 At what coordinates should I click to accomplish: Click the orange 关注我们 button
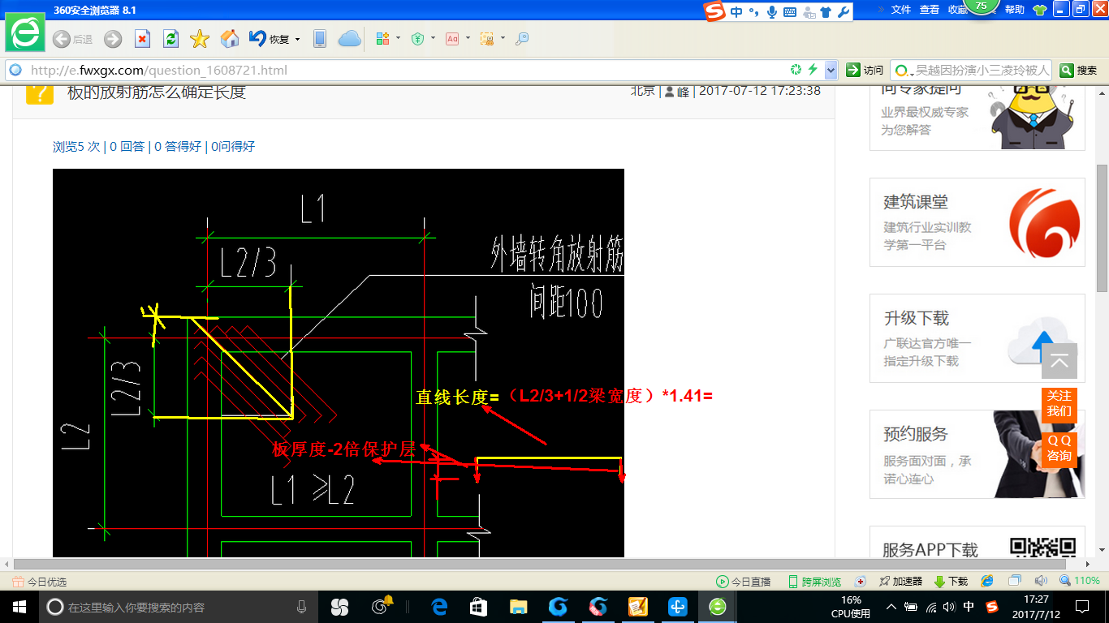1059,403
